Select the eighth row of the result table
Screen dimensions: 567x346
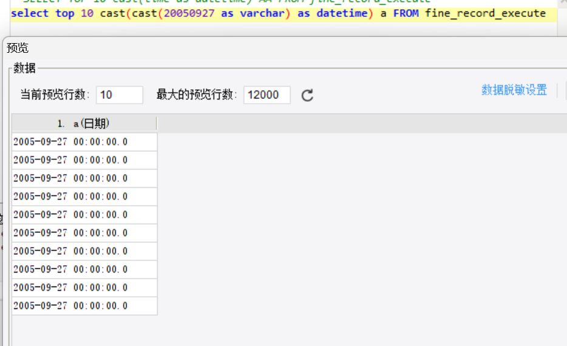[84, 270]
